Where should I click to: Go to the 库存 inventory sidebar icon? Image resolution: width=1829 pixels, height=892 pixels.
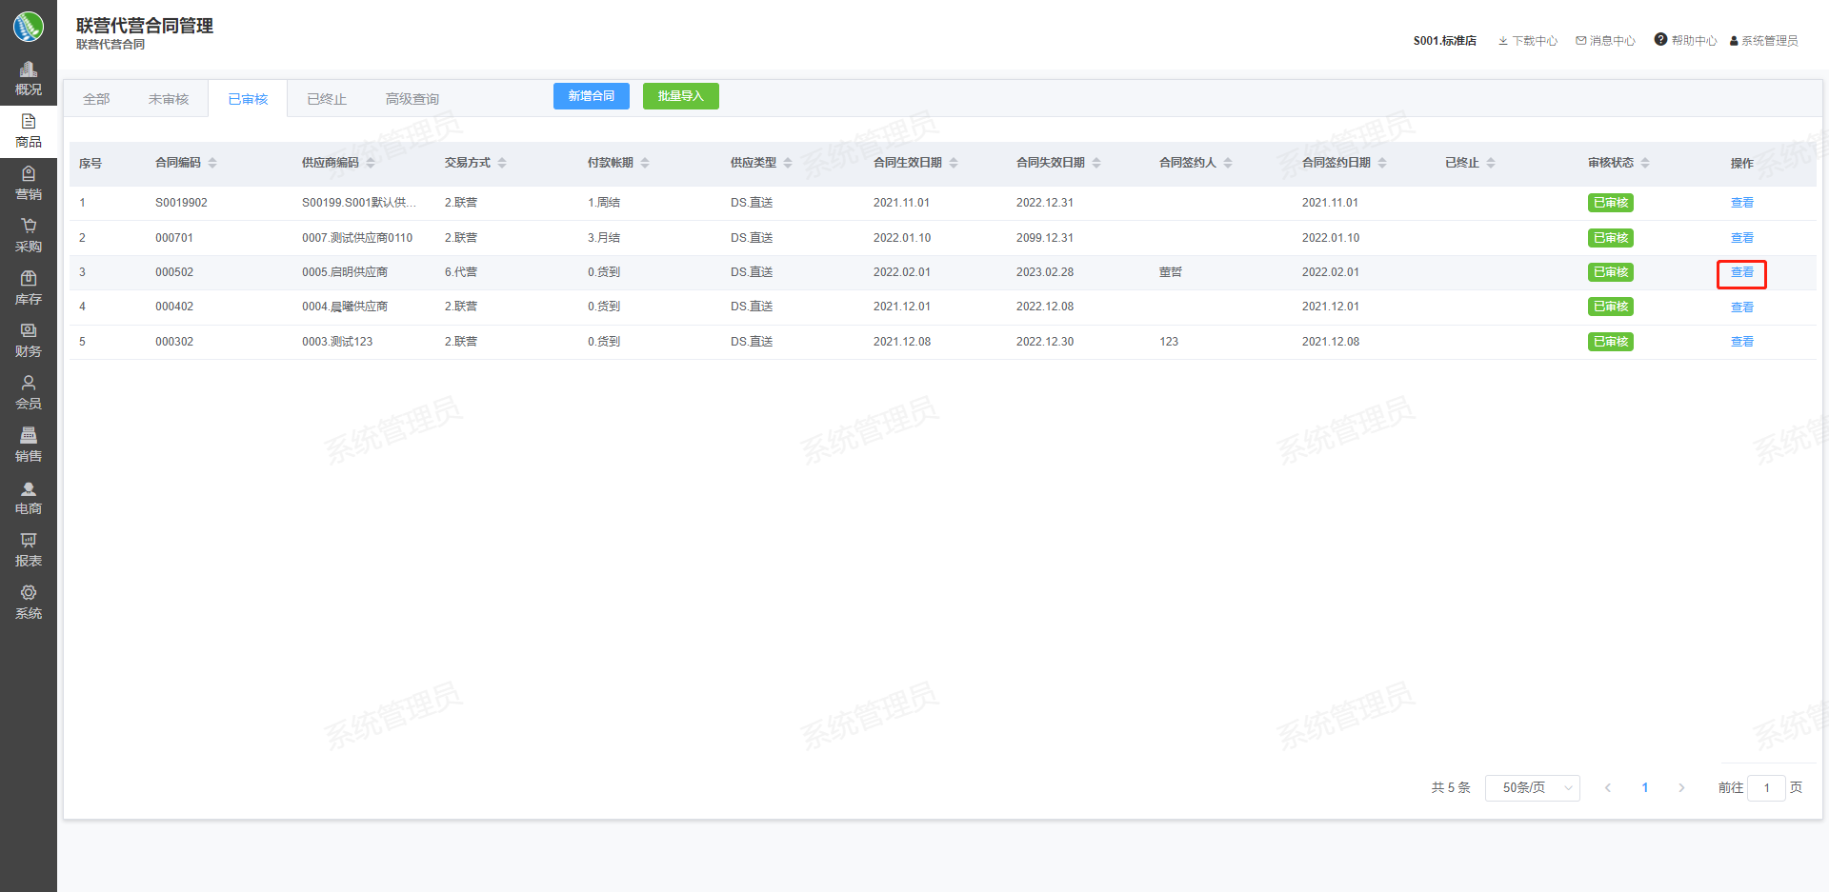pyautogui.click(x=29, y=280)
